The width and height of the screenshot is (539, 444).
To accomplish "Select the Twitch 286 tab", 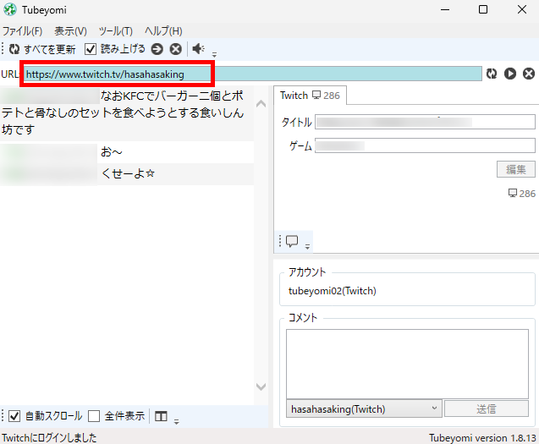I will 310,96.
